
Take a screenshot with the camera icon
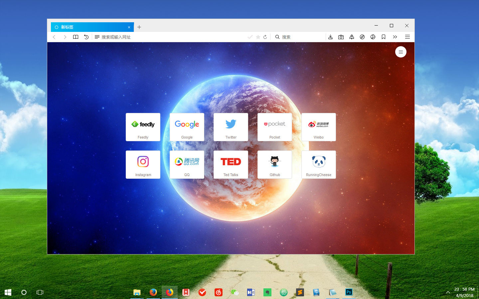[x=341, y=37]
